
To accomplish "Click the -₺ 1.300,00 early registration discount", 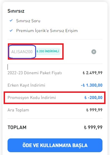I will point(92,85).
